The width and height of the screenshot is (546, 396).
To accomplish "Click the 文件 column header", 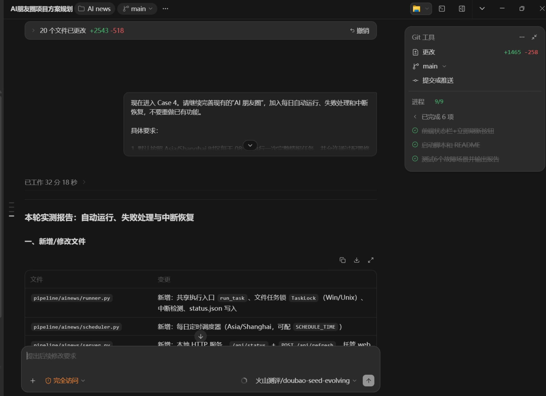I will pyautogui.click(x=37, y=280).
